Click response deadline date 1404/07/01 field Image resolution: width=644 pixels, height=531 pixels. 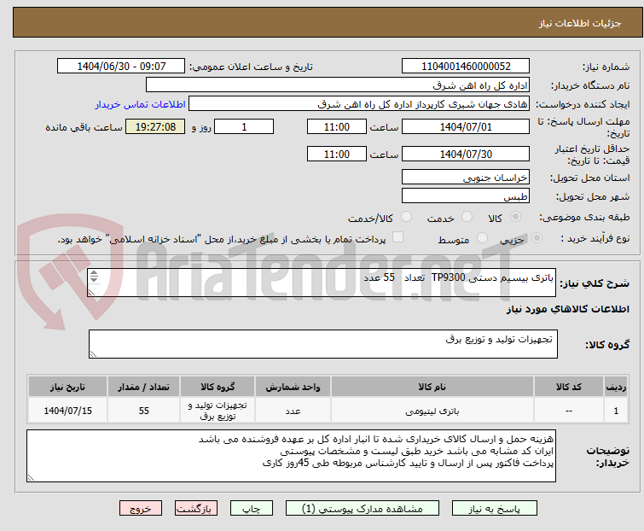pos(466,126)
